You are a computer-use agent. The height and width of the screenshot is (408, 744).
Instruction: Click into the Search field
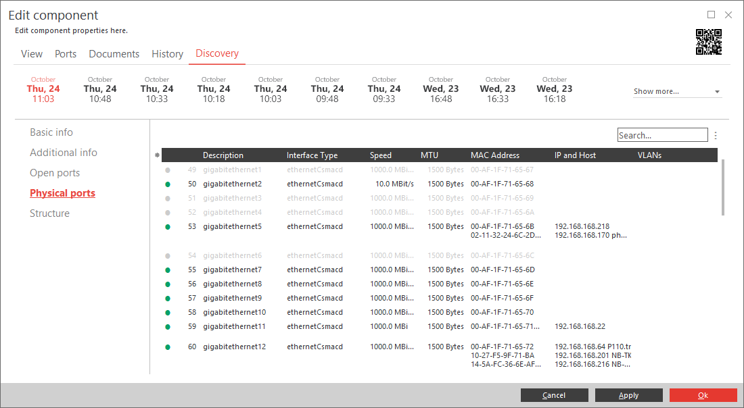coord(662,135)
